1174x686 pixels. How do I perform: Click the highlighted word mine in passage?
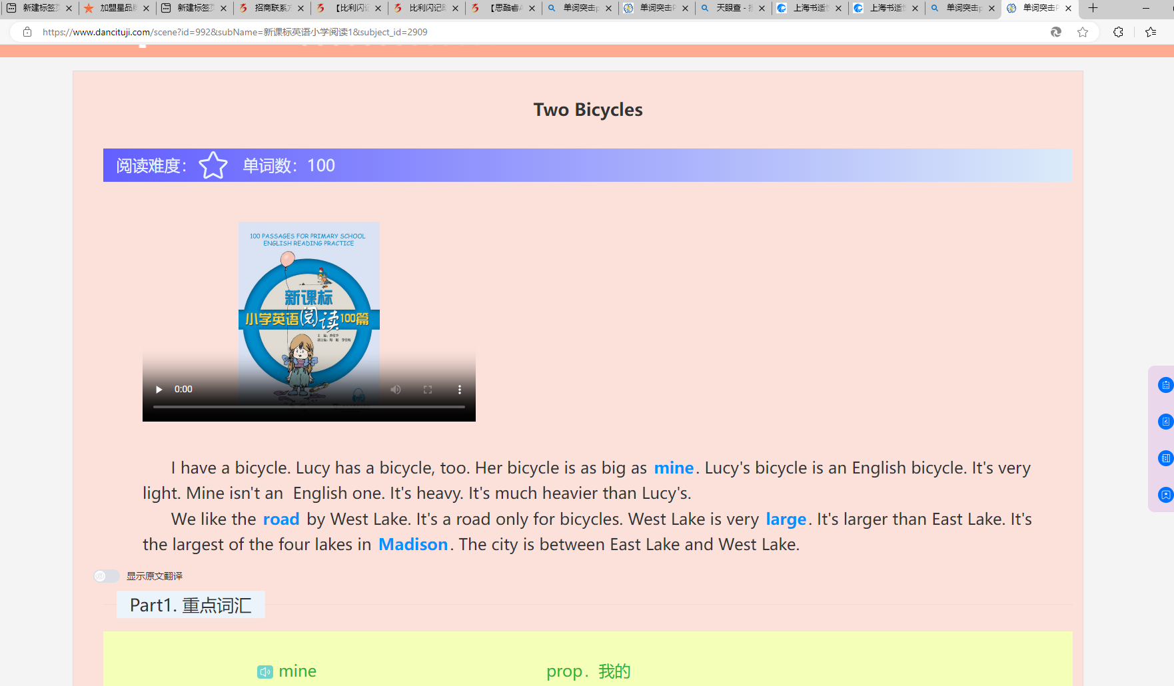click(674, 468)
